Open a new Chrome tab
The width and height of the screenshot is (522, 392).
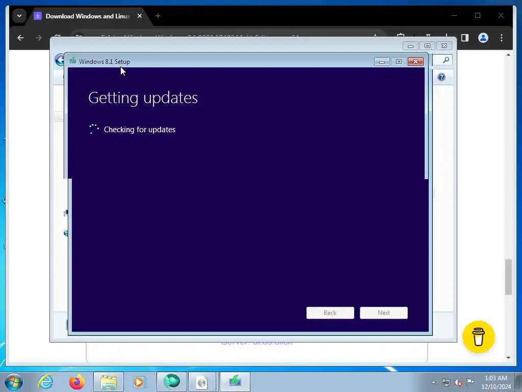point(158,16)
